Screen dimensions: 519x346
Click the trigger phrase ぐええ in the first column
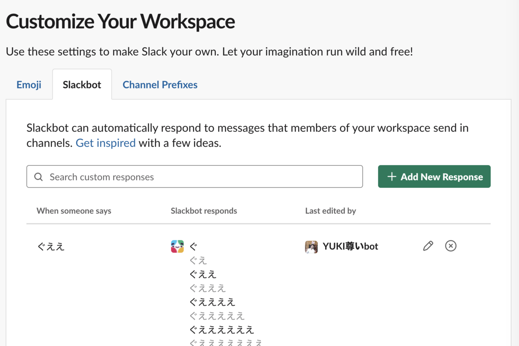(x=51, y=246)
